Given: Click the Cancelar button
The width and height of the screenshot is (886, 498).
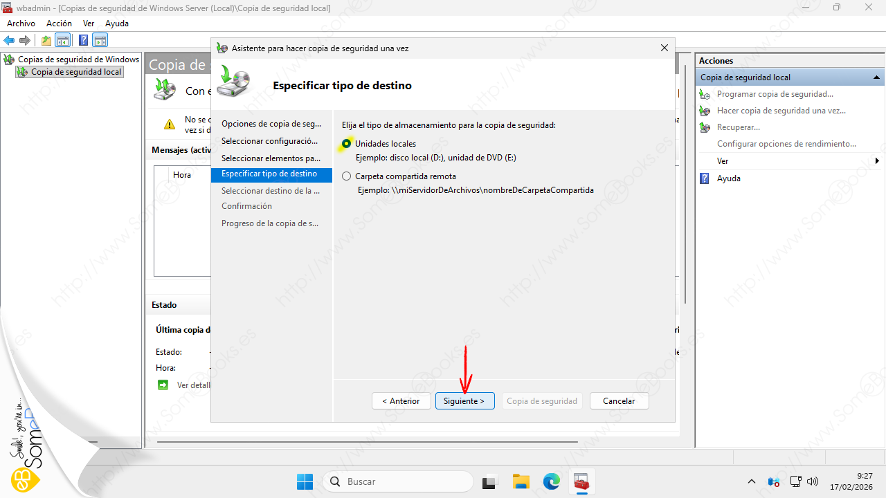Looking at the screenshot, I should coord(619,401).
